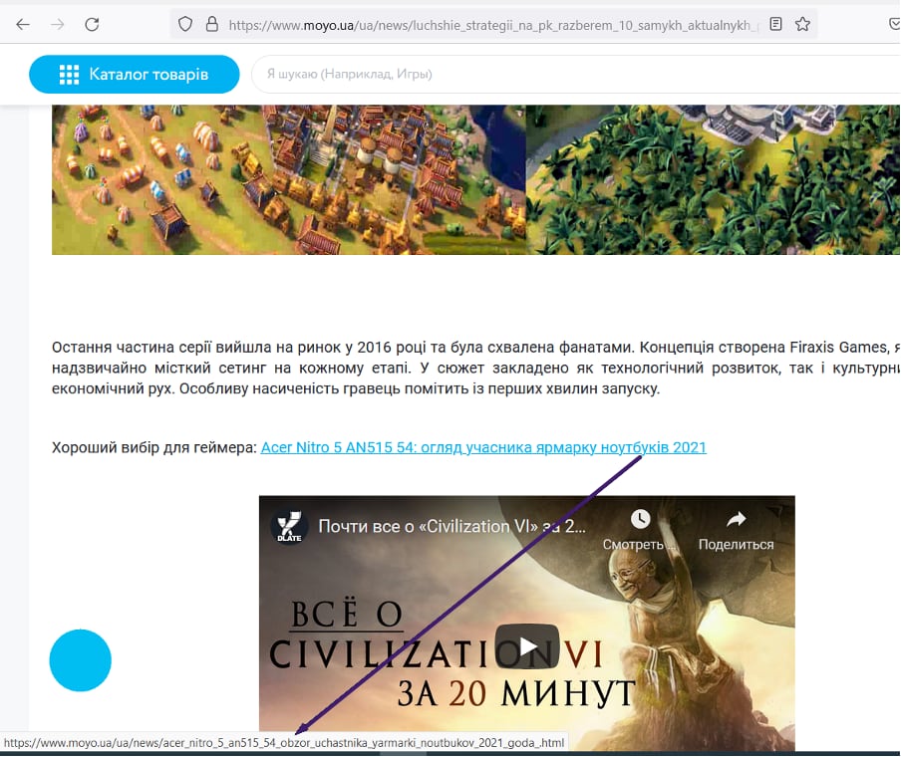Reload the current page
Screen dimensions: 901x757
point(92,24)
